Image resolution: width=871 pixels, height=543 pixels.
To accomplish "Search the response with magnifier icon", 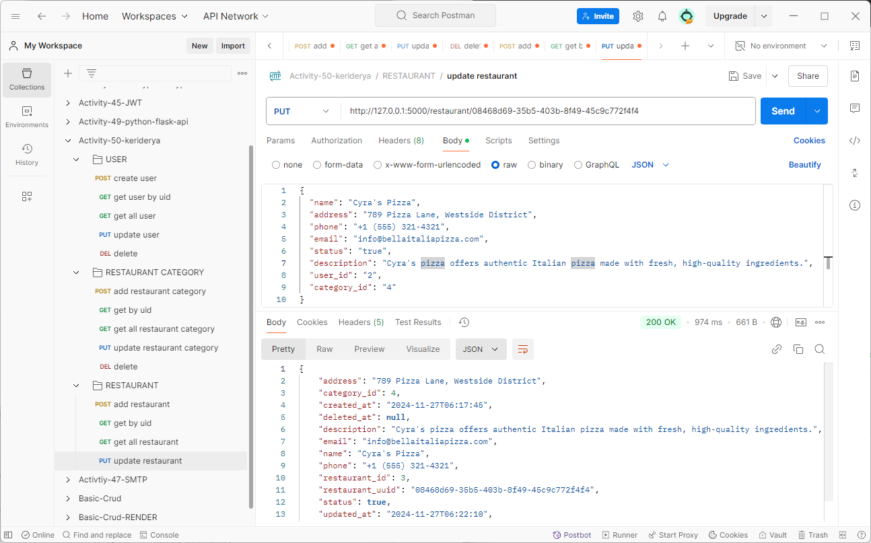I will 820,349.
